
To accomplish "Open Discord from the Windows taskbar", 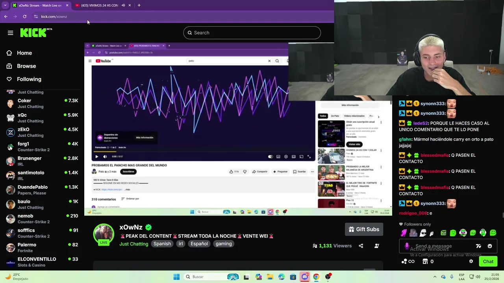I will [304, 277].
